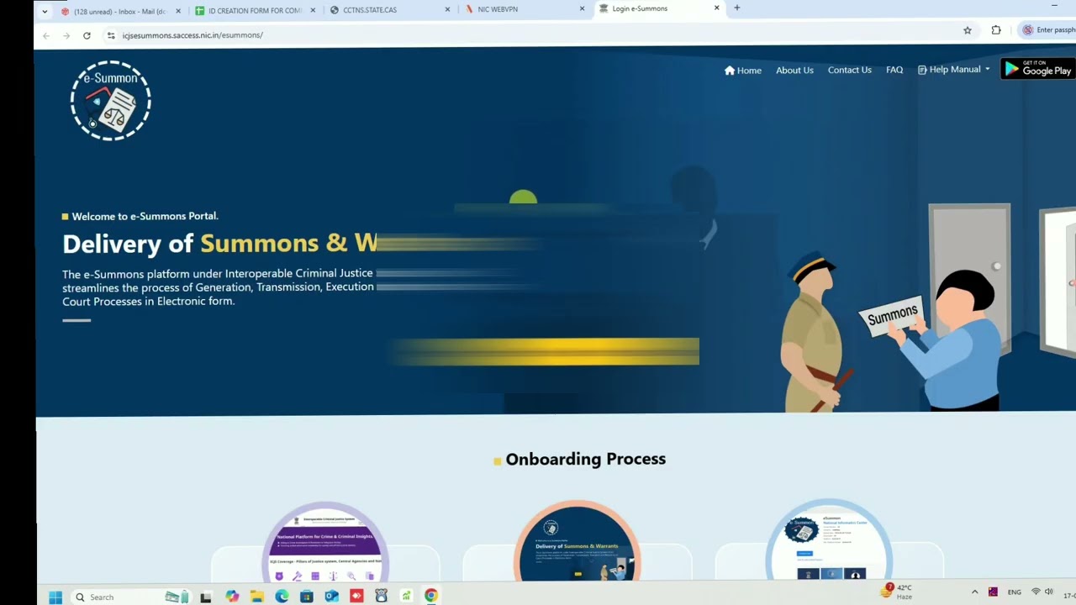Open the eSummon National Informatics onboarding thumbnail

click(829, 540)
